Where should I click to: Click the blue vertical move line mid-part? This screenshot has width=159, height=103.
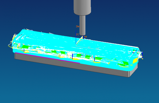(x=72, y=56)
